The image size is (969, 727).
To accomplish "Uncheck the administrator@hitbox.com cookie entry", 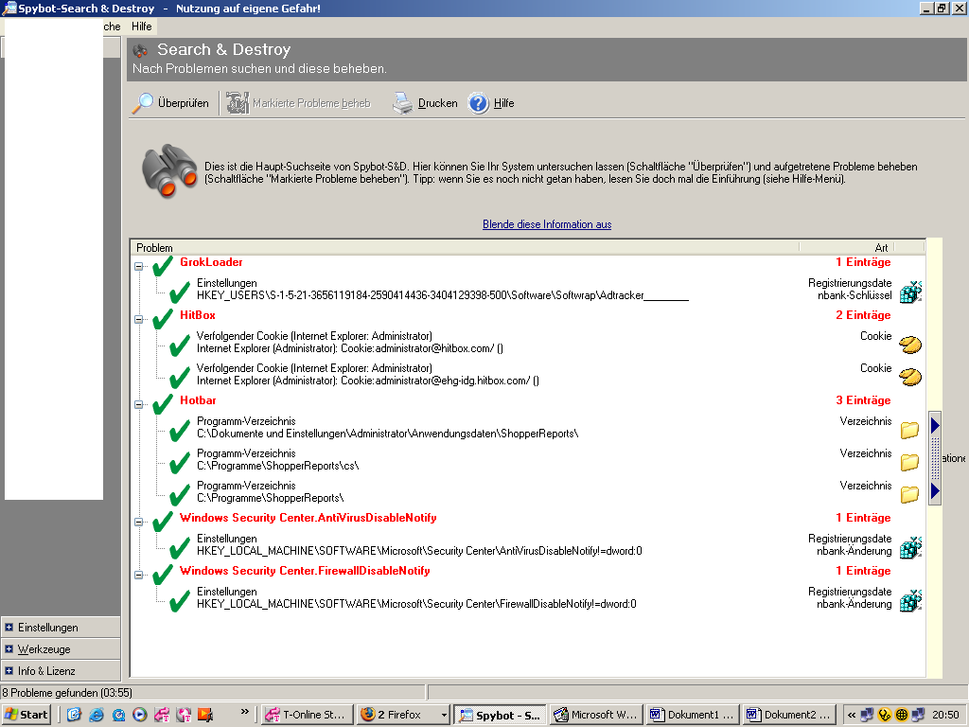I will click(179, 345).
